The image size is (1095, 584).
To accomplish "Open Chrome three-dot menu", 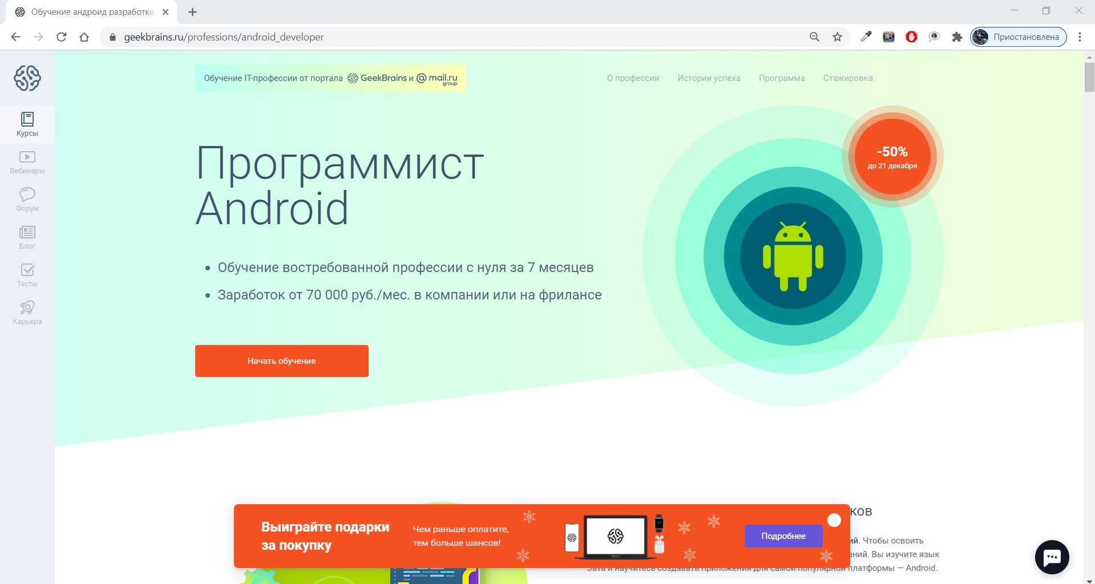I will 1080,37.
